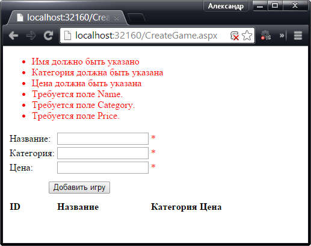The image size is (311, 246).
Task: Click the error 'Имя должно быть указано'
Action: coord(85,61)
